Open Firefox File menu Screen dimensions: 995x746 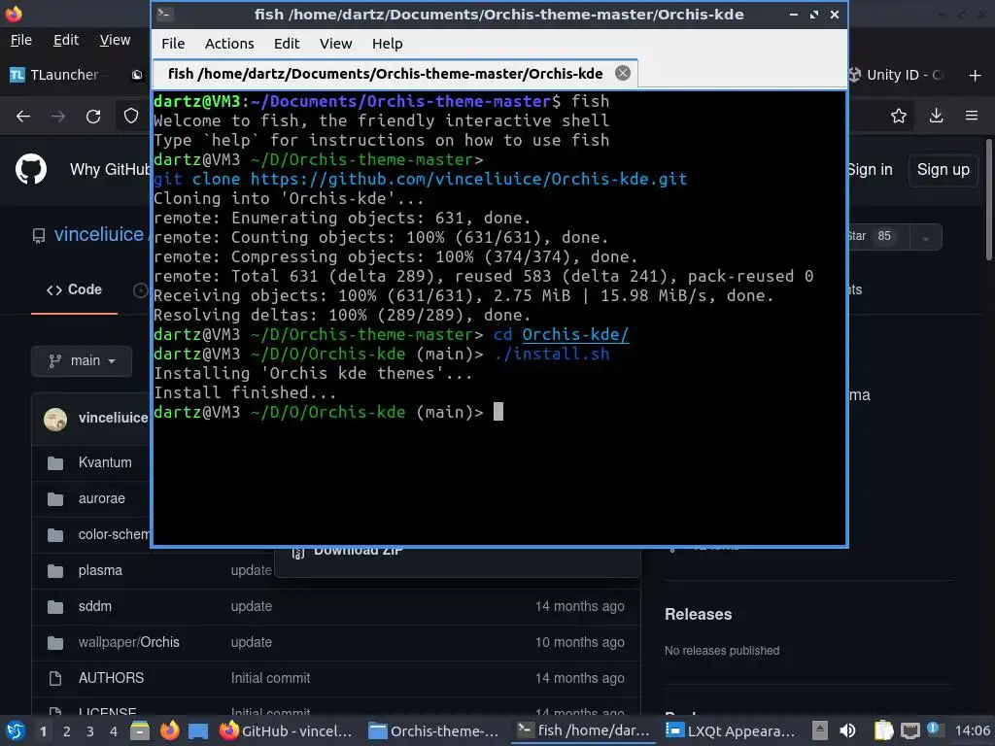click(x=21, y=40)
